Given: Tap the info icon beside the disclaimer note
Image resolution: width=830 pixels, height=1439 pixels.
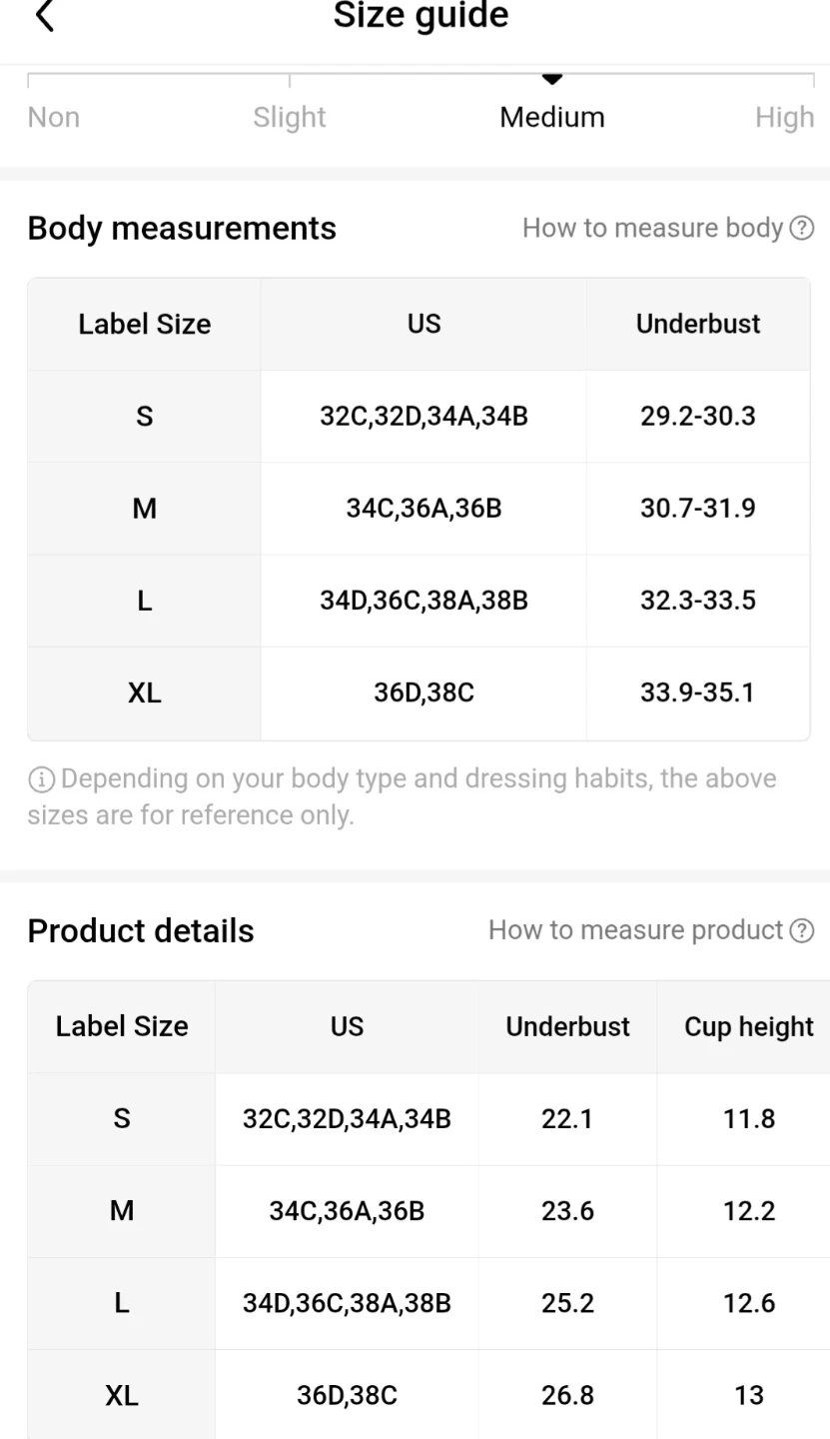Looking at the screenshot, I should tap(41, 779).
